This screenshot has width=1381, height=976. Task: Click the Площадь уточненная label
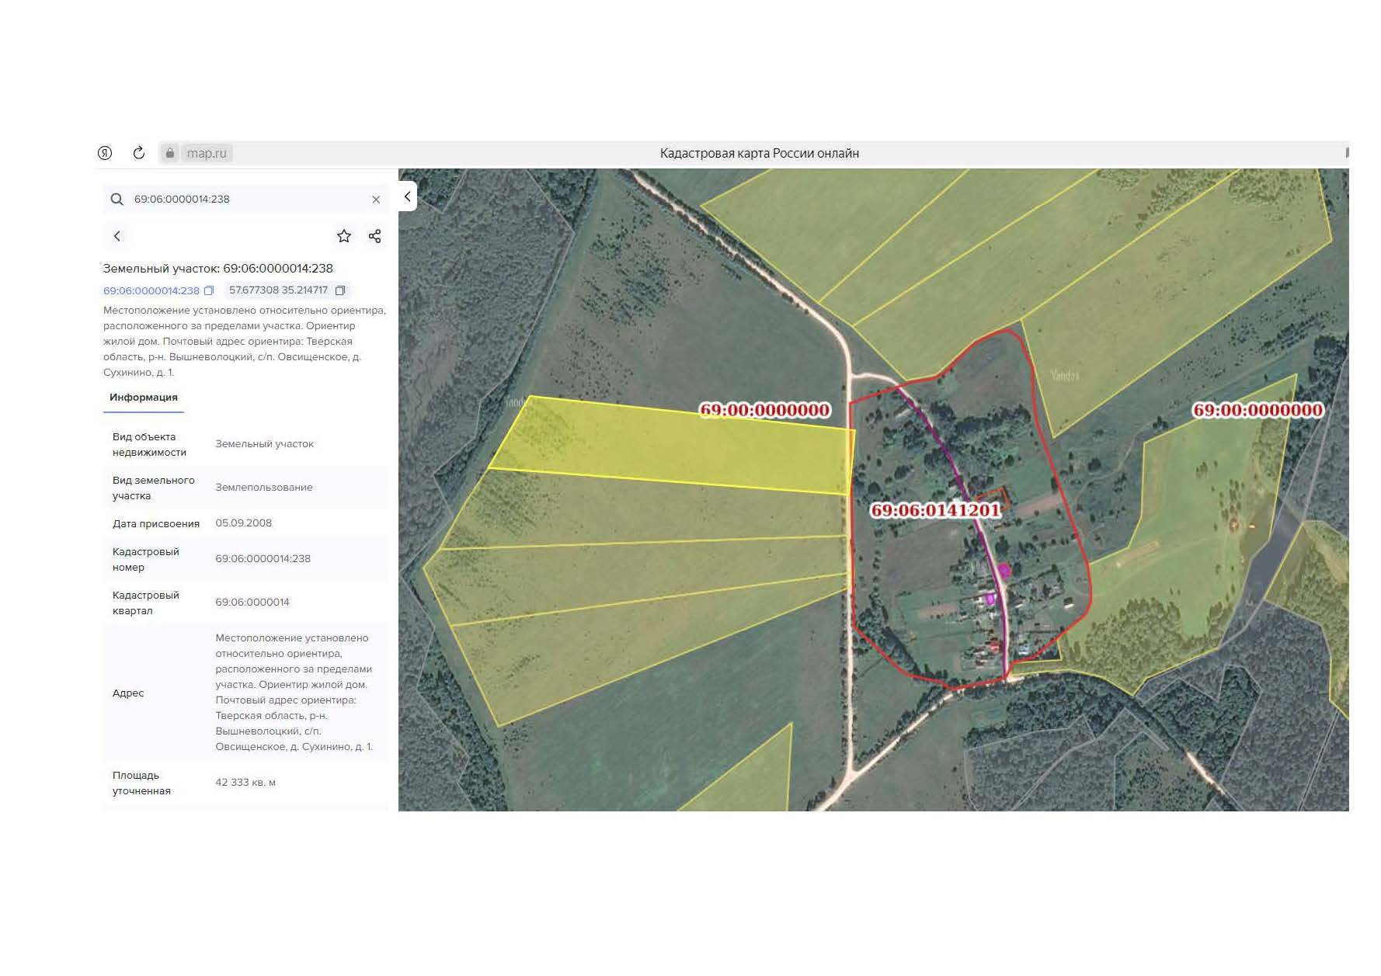point(141,783)
